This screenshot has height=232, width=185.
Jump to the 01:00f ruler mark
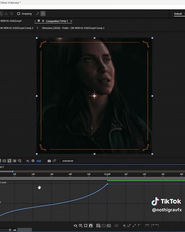107,174
